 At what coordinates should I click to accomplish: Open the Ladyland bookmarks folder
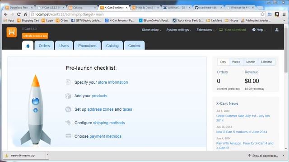(214, 20)
